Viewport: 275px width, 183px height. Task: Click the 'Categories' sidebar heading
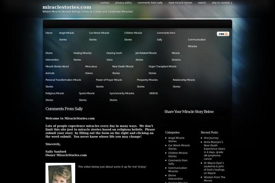pos(172,133)
